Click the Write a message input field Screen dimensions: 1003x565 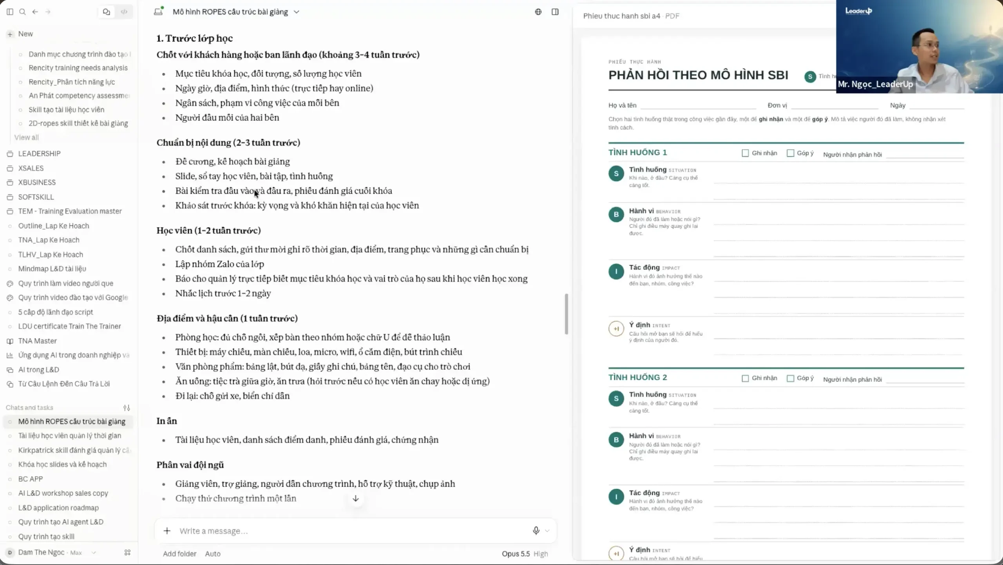point(349,531)
